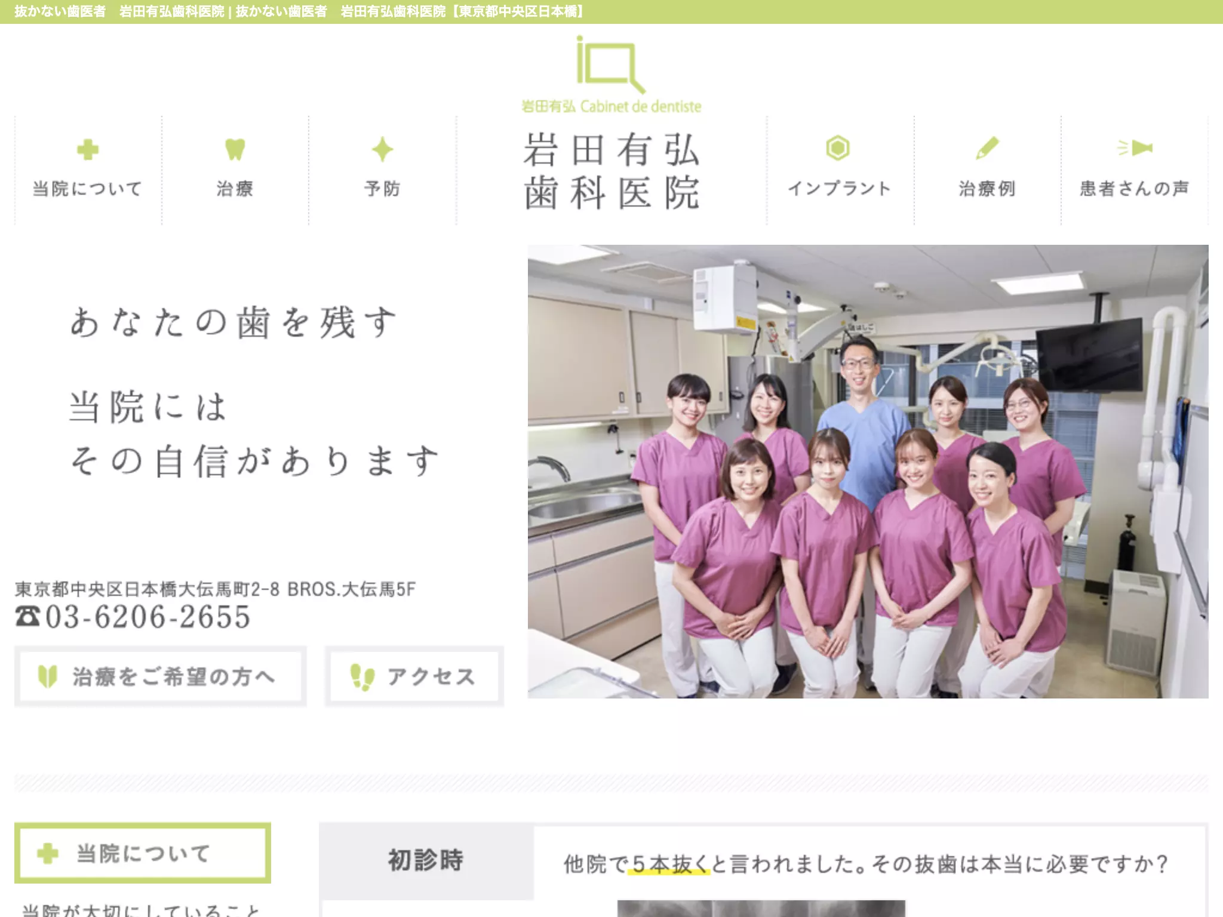Image resolution: width=1223 pixels, height=917 pixels.
Task: Click the text その自信があります
Action: coord(255,461)
